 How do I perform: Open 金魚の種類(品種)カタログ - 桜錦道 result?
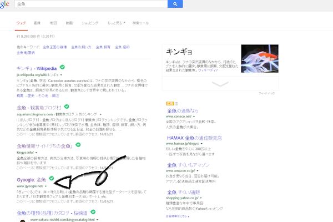[52, 213]
